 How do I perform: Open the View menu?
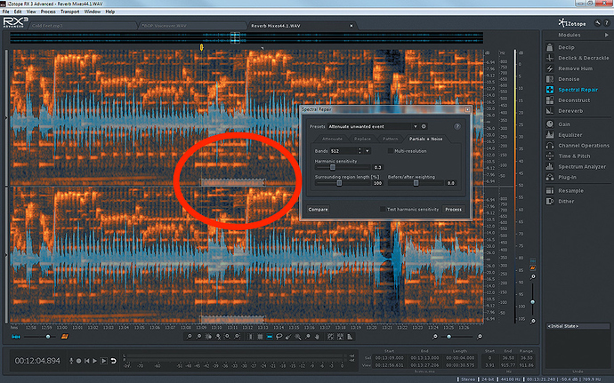(x=31, y=12)
